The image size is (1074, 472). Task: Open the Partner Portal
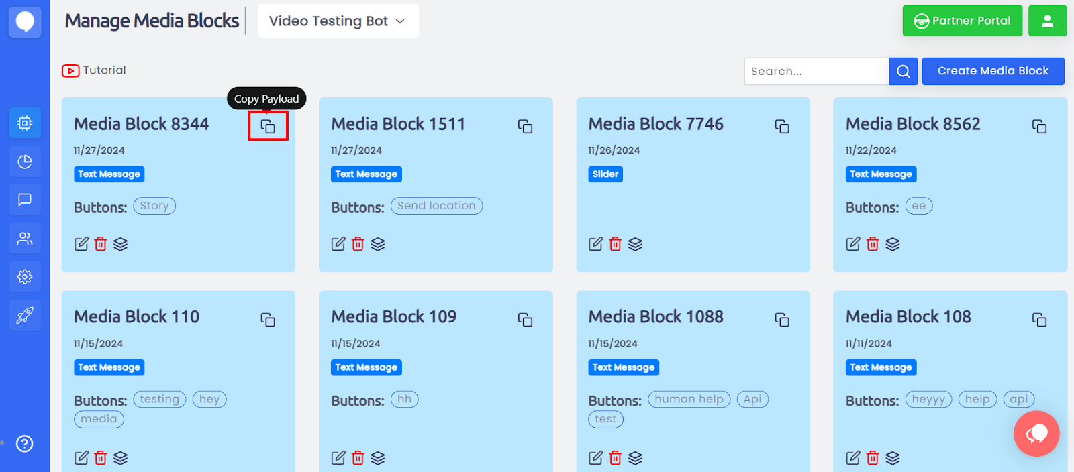click(x=962, y=21)
